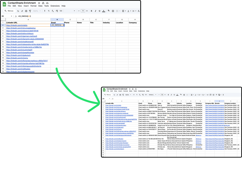Open the name box dropdown beside B2

pyautogui.click(x=12, y=16)
